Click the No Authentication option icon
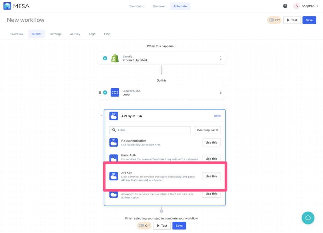 114,143
